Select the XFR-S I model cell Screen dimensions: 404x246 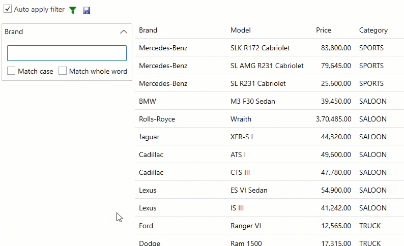(242, 137)
